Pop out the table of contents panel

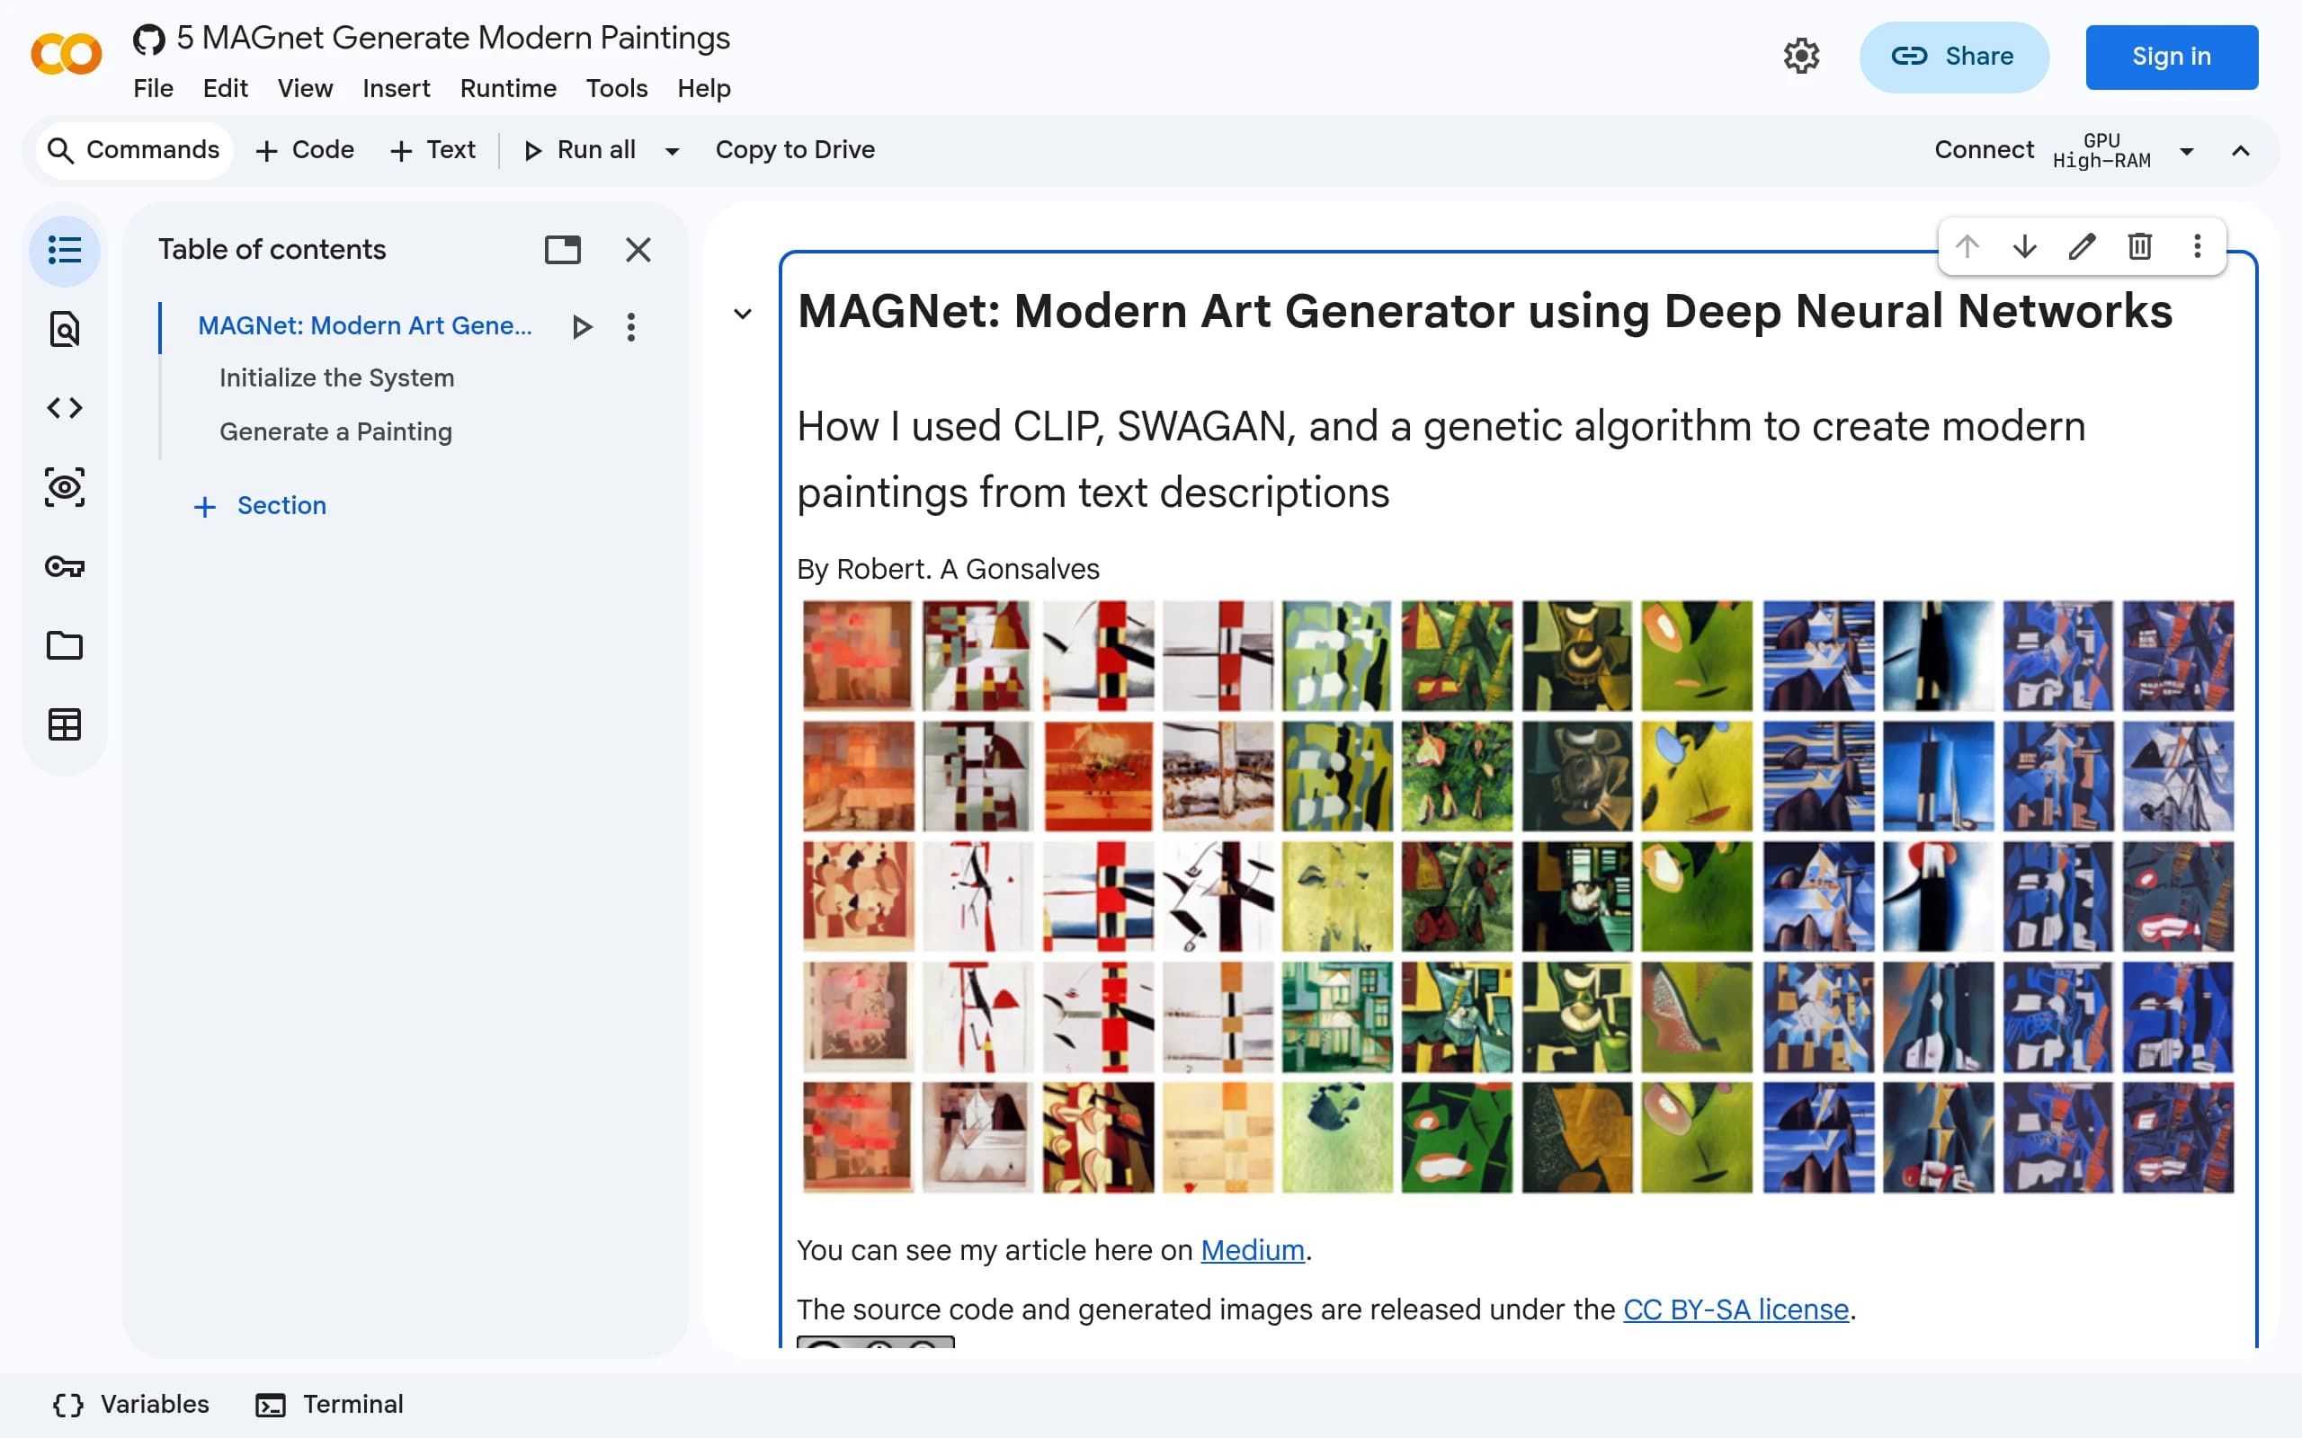coord(562,249)
